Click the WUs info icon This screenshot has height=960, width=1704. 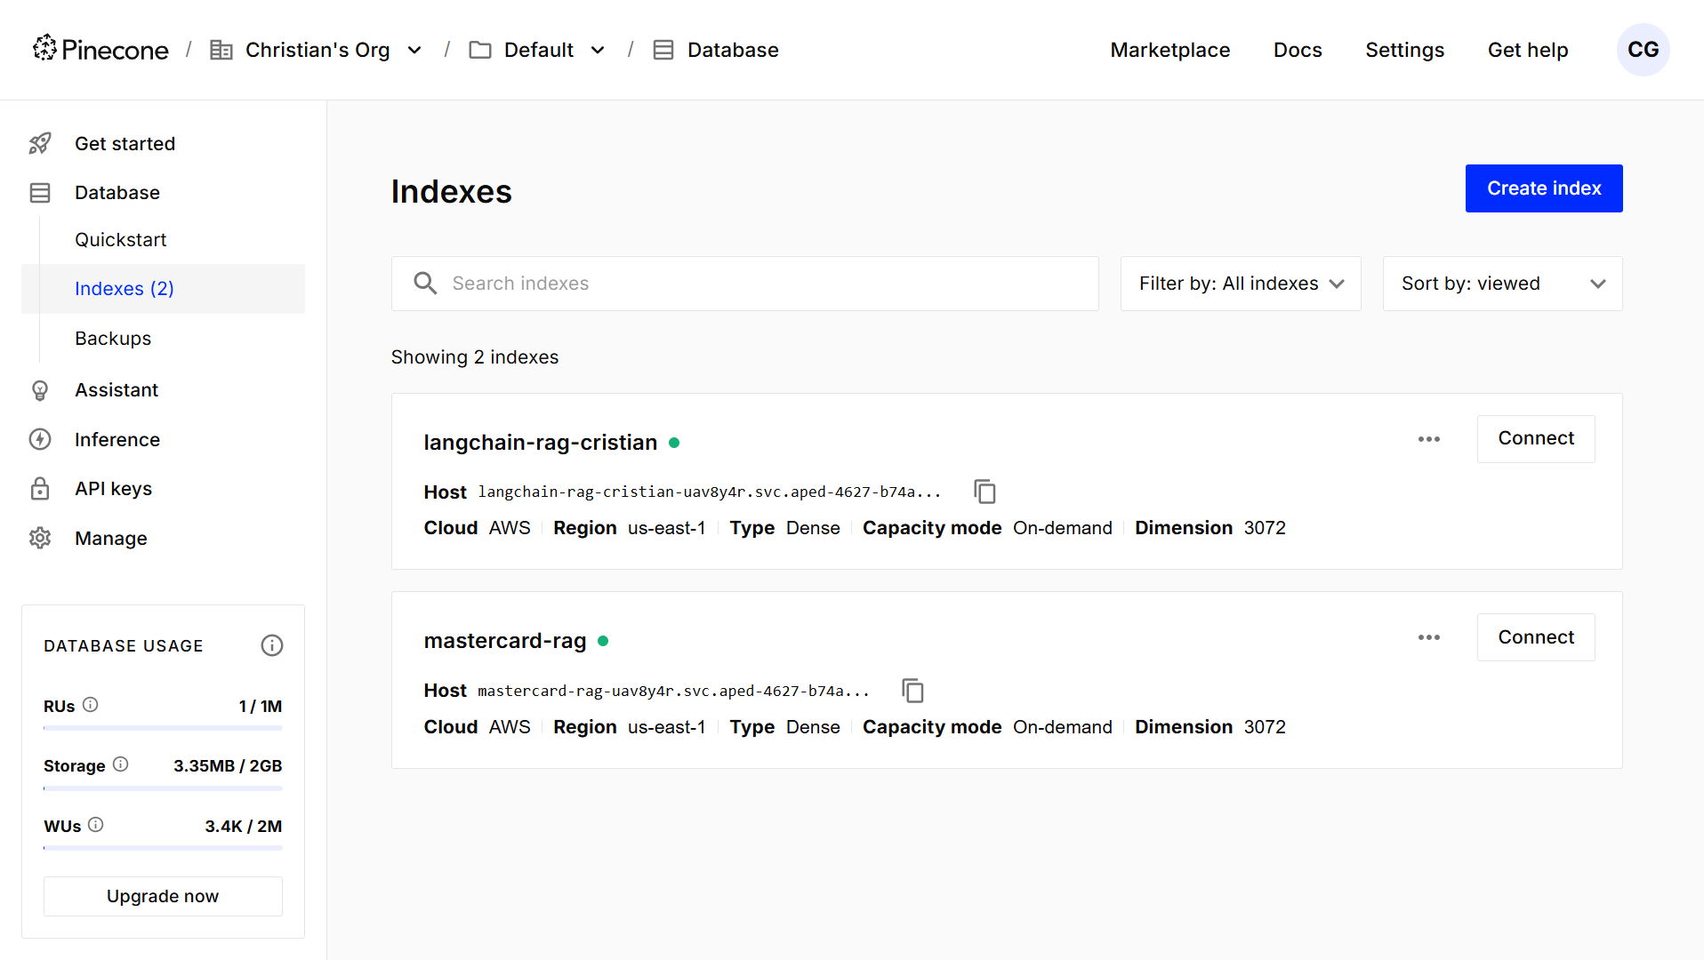click(x=96, y=825)
